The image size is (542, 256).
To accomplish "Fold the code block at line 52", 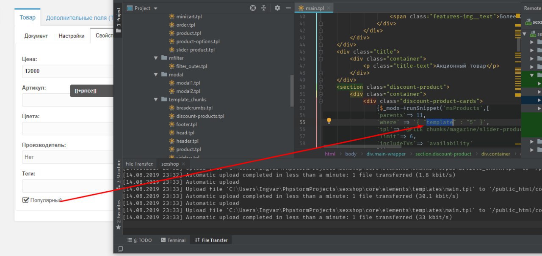I will 321,101.
